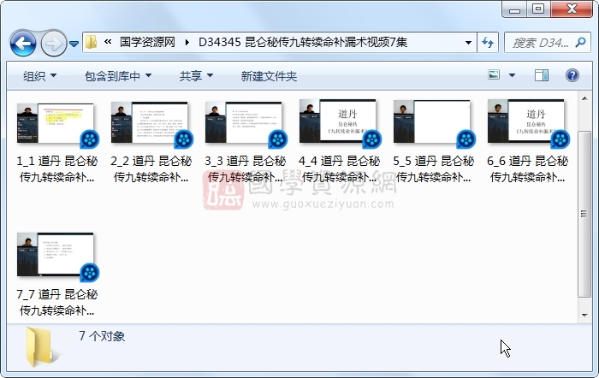The image size is (599, 378).
Task: Click the refresh button beside address bar
Action: [x=488, y=42]
